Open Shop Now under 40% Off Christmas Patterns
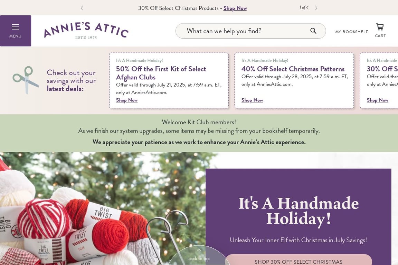This screenshot has width=398, height=265. (252, 100)
